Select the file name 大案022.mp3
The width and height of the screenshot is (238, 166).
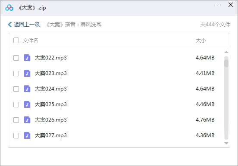pos(51,58)
